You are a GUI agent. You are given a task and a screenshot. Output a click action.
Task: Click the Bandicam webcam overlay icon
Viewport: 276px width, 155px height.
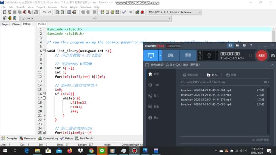[209, 55]
